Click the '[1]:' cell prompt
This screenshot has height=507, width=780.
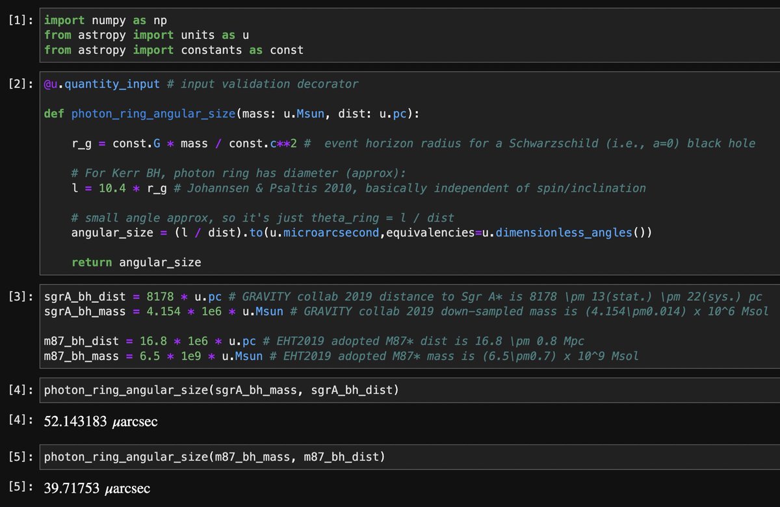tap(21, 19)
